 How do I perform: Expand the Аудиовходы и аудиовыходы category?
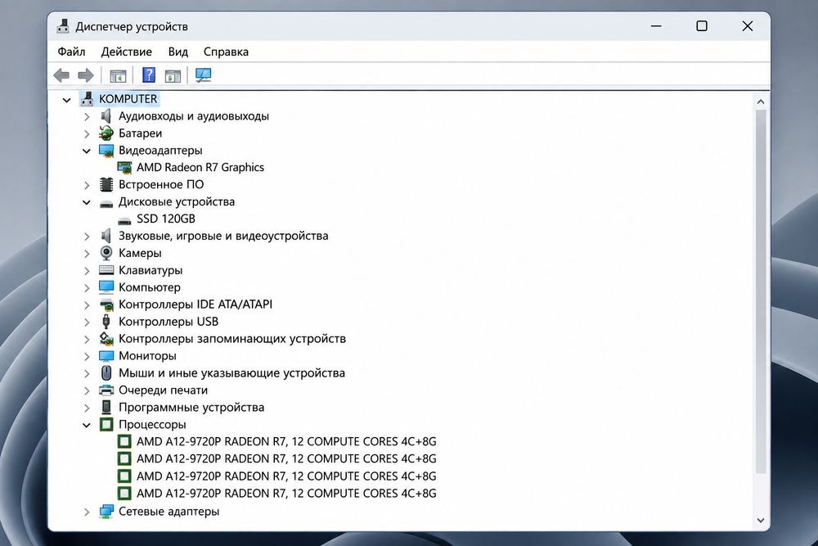point(87,117)
